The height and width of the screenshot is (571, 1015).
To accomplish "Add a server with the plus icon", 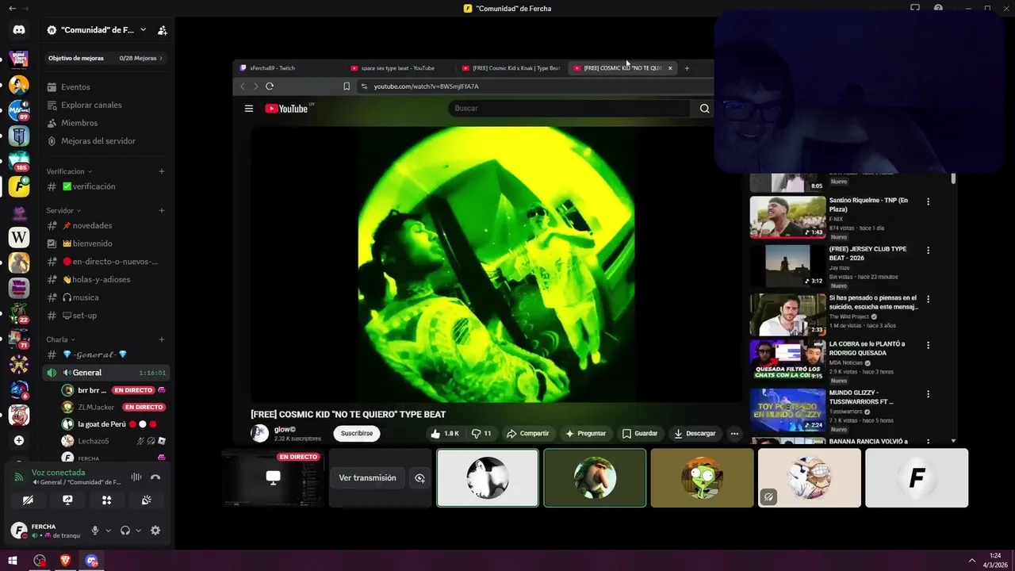I will point(19,440).
